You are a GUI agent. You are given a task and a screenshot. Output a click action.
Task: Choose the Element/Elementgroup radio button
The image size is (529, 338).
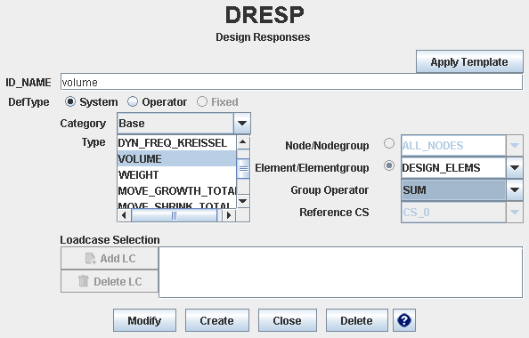(x=389, y=165)
